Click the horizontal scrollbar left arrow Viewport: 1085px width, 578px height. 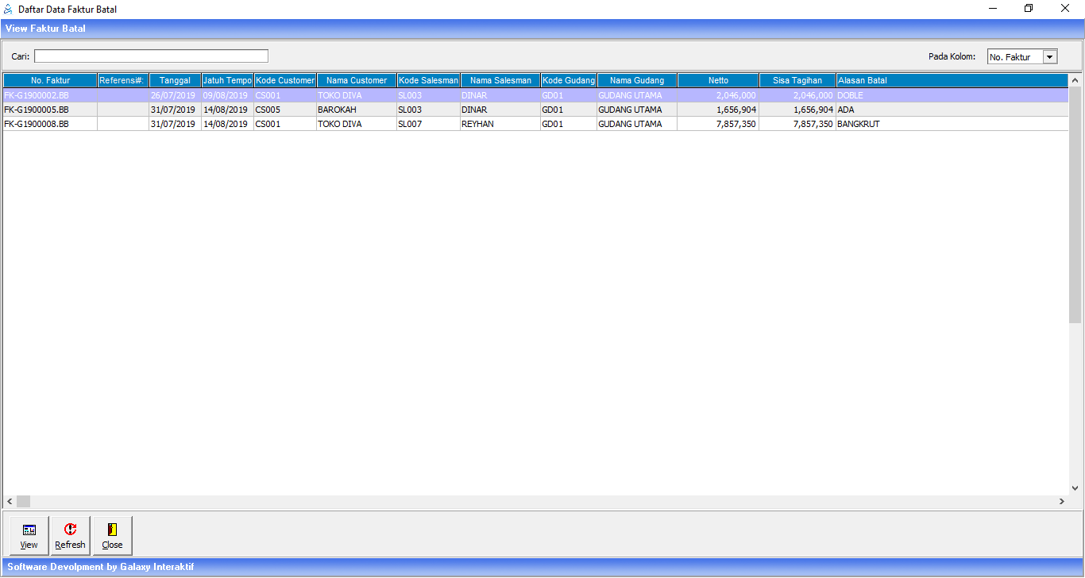point(10,502)
